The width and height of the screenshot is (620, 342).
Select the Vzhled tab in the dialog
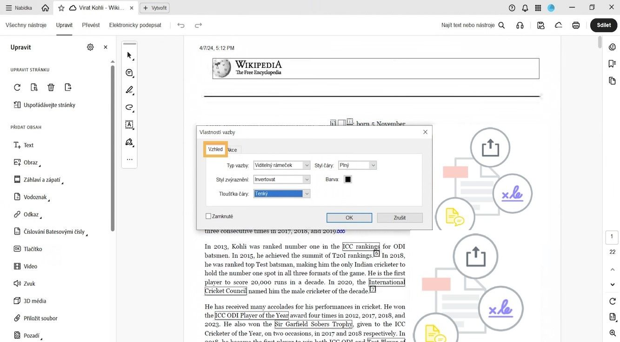pyautogui.click(x=215, y=149)
